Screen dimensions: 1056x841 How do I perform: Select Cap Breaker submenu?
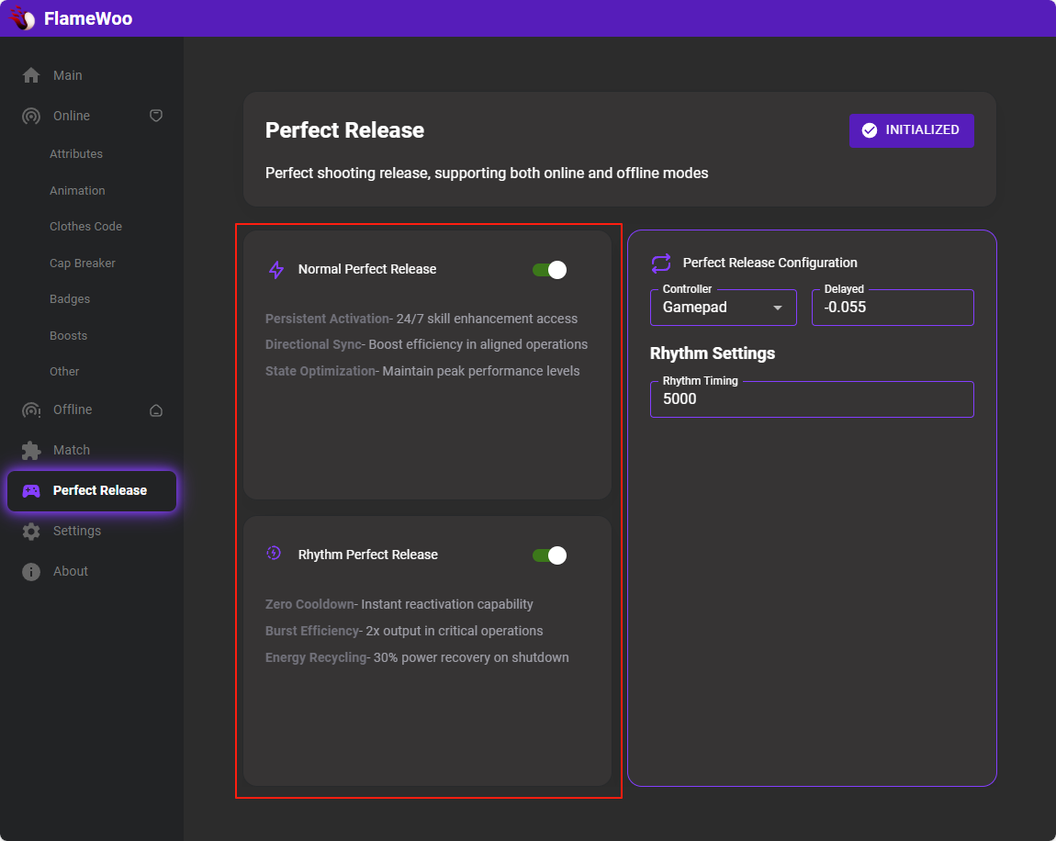(82, 264)
